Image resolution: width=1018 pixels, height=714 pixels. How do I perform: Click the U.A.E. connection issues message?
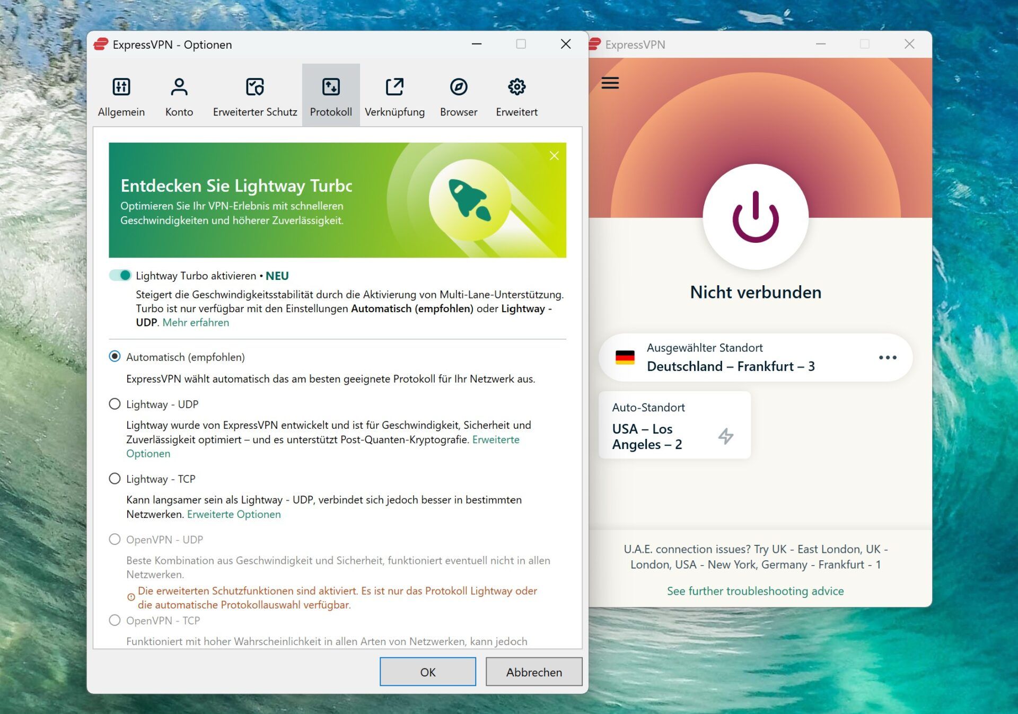point(756,557)
